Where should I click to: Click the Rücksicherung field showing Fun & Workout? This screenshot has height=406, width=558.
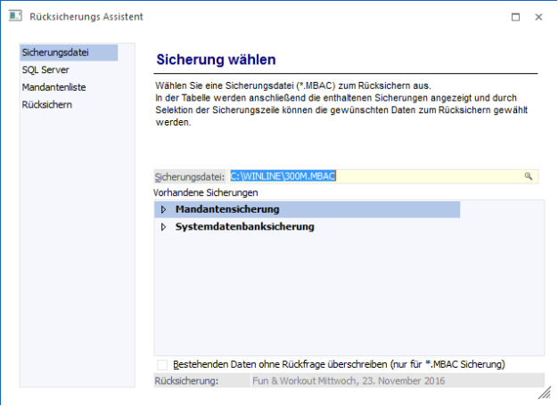(x=348, y=381)
